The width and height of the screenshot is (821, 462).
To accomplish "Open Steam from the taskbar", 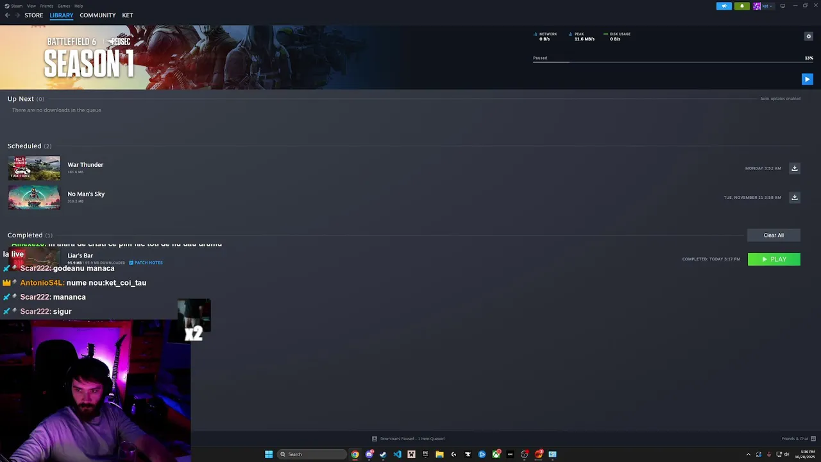I will point(383,454).
